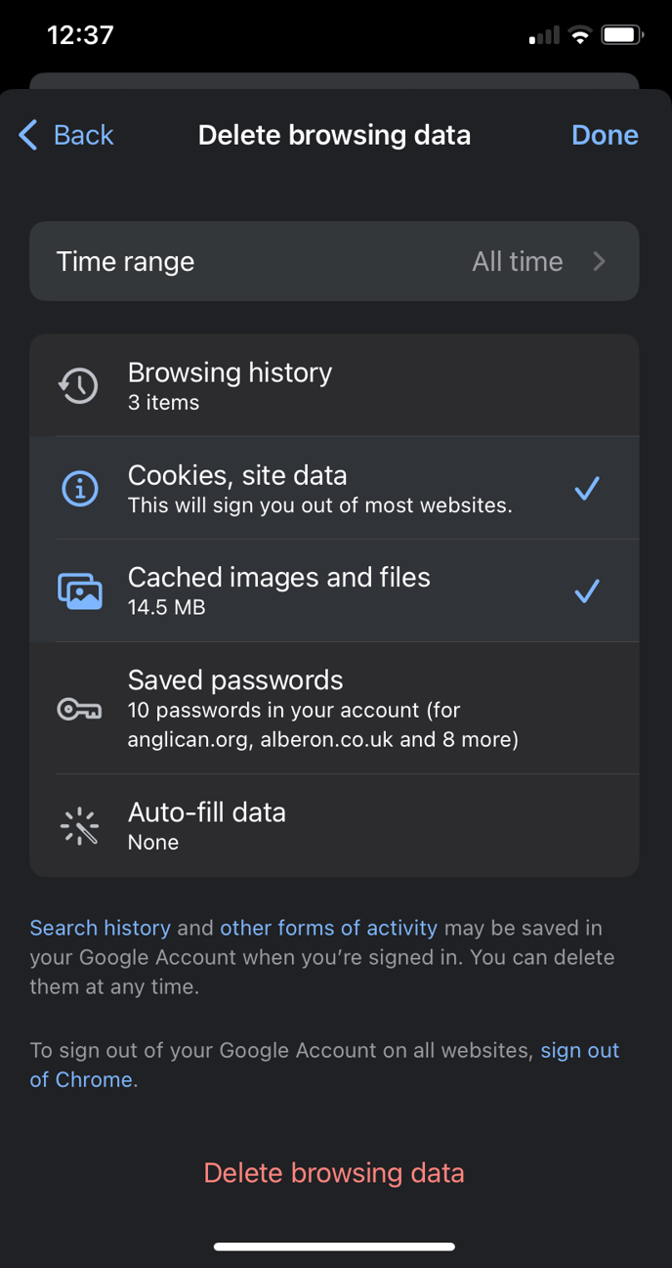Tap the red Delete browsing data button
The image size is (672, 1268).
pyautogui.click(x=334, y=1172)
